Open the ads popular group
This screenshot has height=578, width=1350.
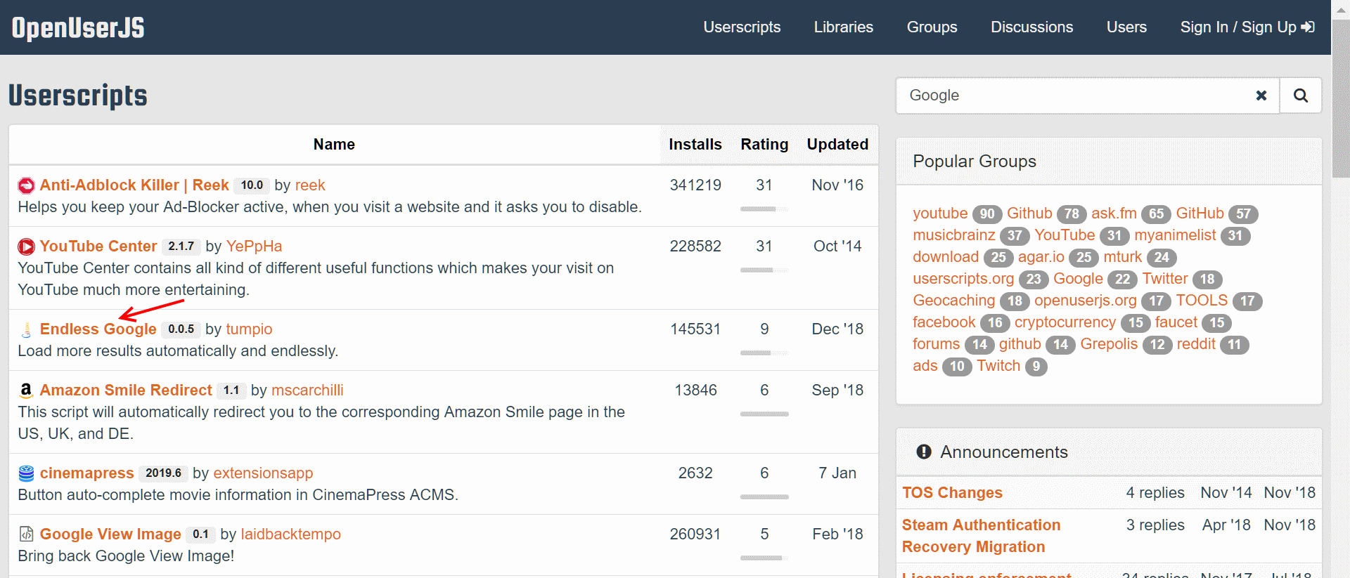925,366
